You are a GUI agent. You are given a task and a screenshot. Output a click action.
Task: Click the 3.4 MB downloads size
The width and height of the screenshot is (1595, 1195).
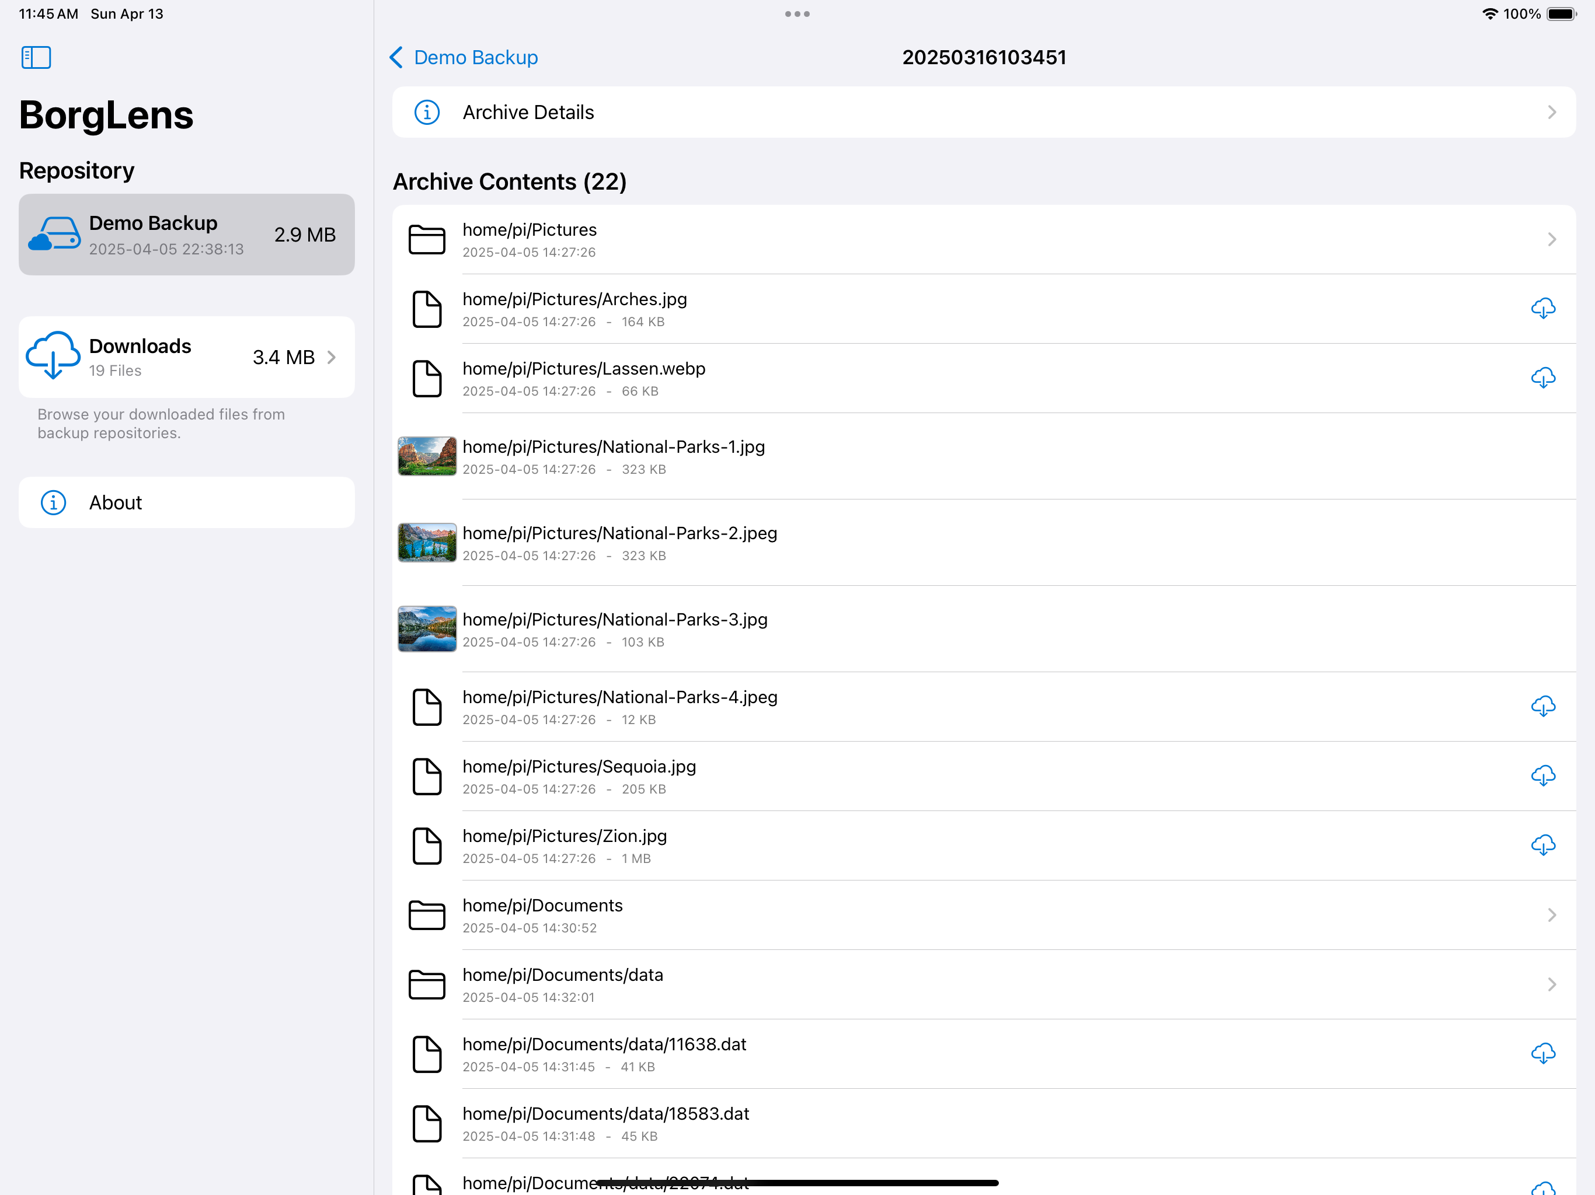coord(283,358)
